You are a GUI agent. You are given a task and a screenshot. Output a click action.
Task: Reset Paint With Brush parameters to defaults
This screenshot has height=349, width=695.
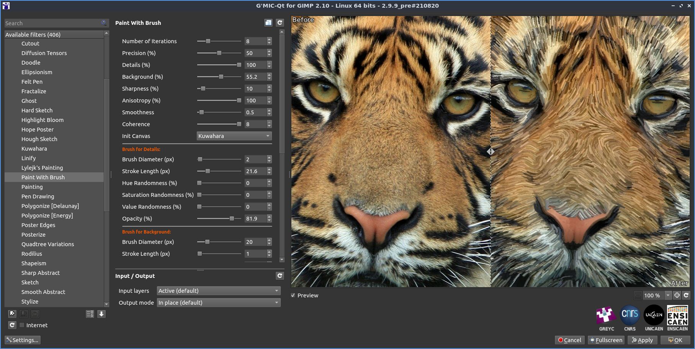point(280,23)
